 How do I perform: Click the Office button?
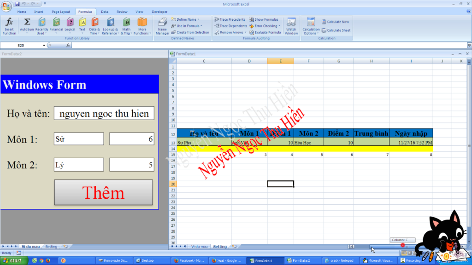6,6
